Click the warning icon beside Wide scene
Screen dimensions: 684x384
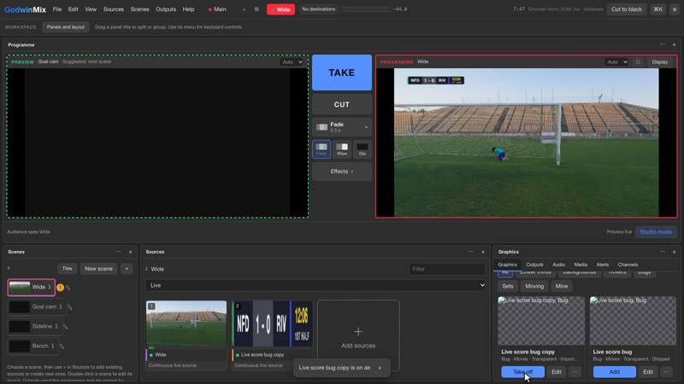point(60,288)
